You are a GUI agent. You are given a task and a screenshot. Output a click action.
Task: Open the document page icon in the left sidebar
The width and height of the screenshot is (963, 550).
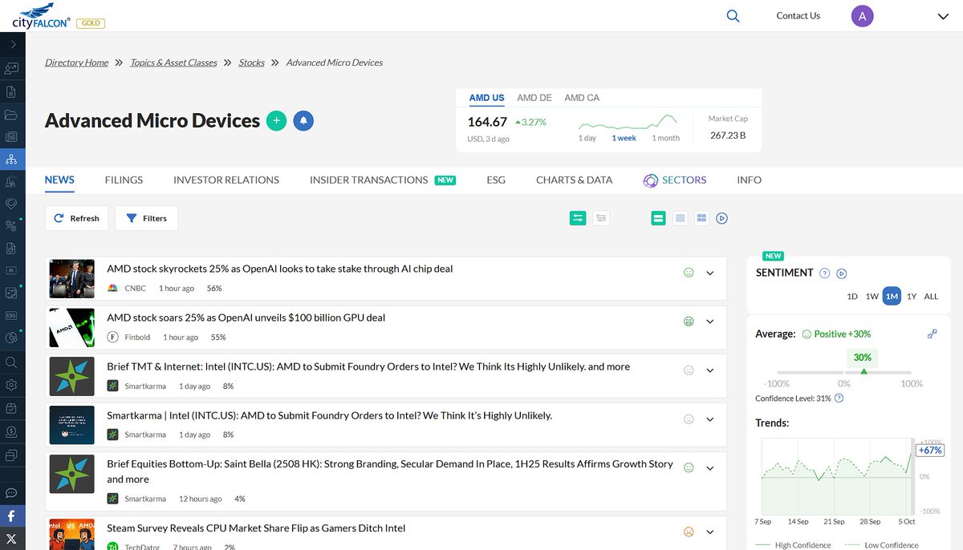[x=11, y=91]
